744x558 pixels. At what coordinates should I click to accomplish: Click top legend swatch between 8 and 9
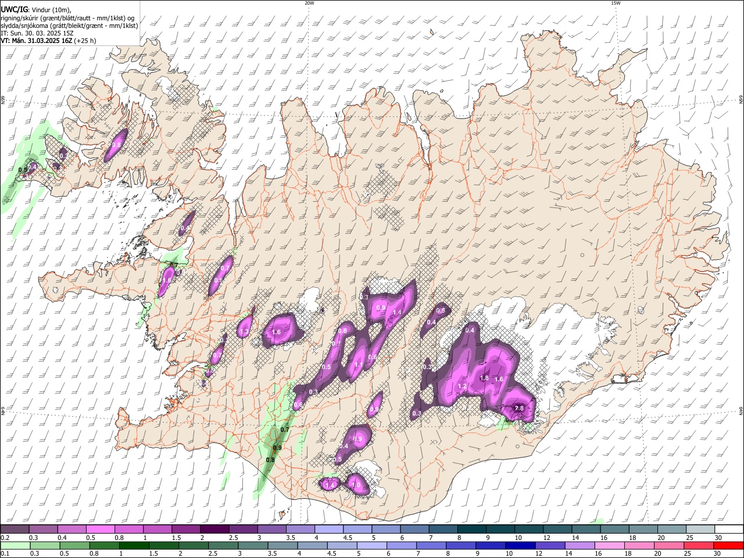(471, 529)
